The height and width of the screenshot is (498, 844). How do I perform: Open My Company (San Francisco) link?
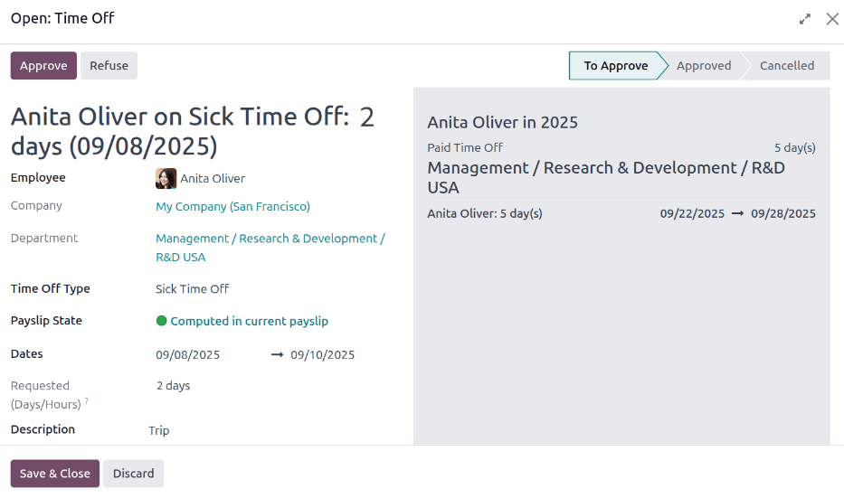click(232, 207)
